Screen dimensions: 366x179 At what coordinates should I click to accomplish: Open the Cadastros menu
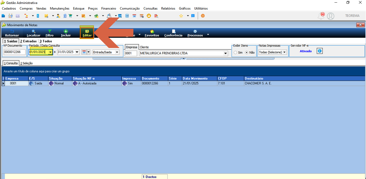point(9,8)
